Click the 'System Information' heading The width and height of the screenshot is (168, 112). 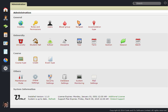coord(24,89)
